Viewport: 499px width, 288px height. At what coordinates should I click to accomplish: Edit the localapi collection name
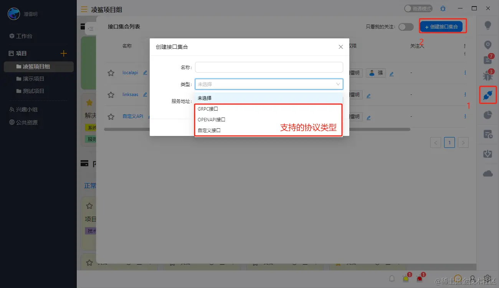coord(145,73)
